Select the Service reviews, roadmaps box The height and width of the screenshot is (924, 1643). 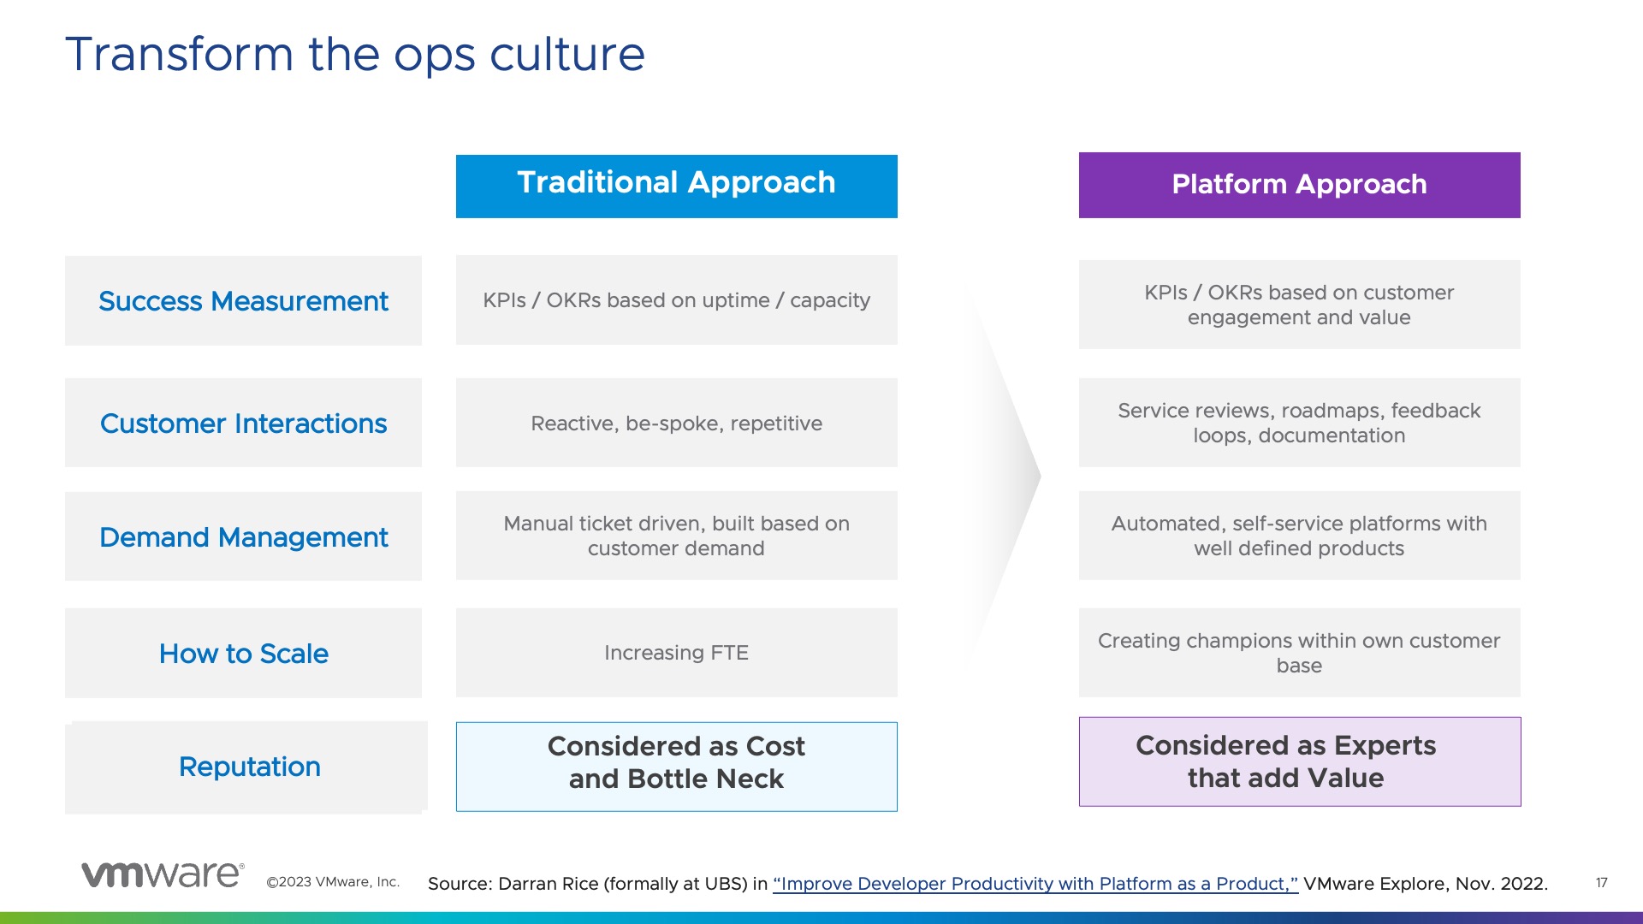[1299, 423]
